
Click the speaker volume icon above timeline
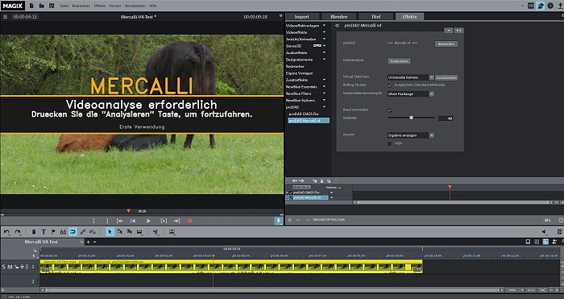(x=545, y=232)
